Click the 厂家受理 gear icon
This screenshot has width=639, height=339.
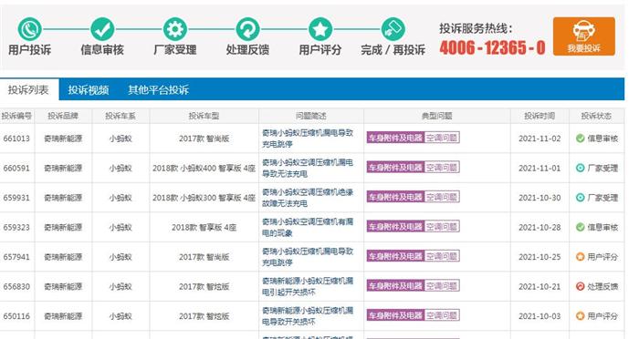[175, 29]
